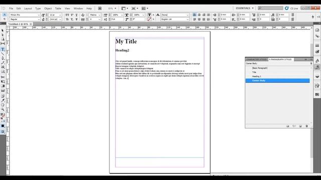Open the Window menu
The height and width of the screenshot is (180, 321).
(x=78, y=8)
